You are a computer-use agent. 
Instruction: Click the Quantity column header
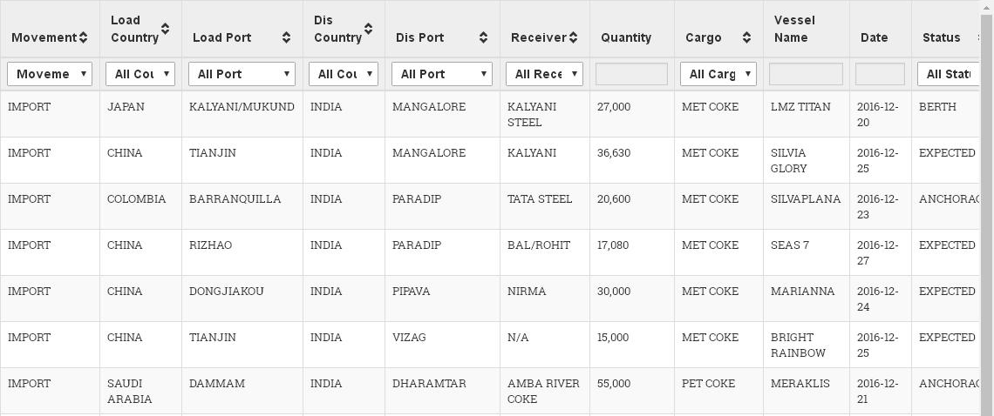click(x=626, y=37)
